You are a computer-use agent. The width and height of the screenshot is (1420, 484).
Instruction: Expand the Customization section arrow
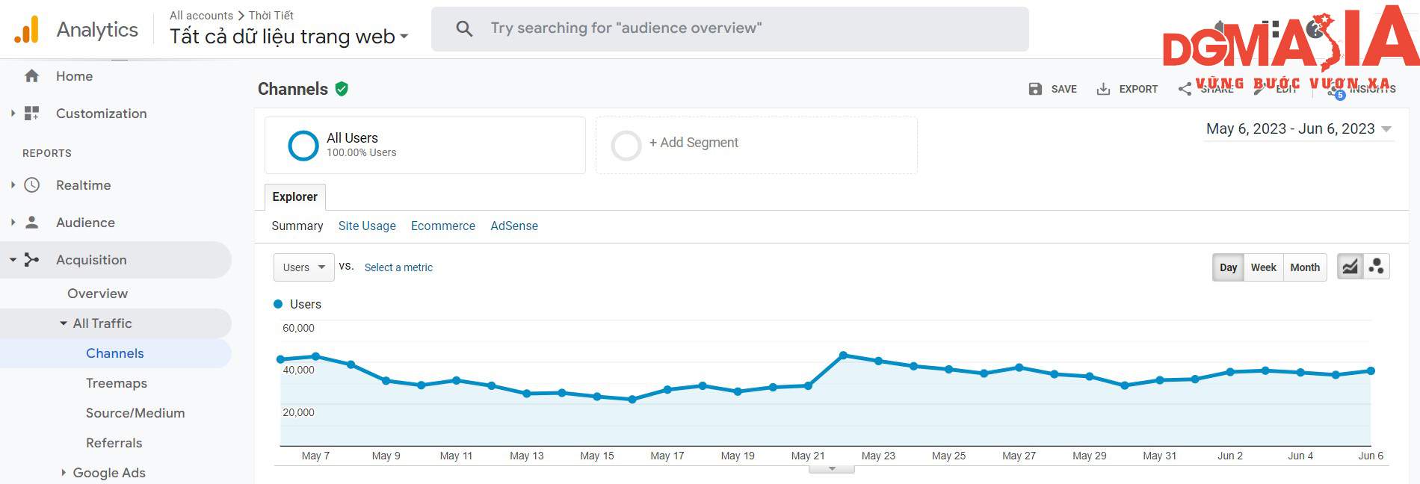13,113
